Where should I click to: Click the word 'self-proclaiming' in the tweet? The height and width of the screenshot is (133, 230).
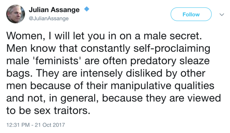[x=172, y=48]
